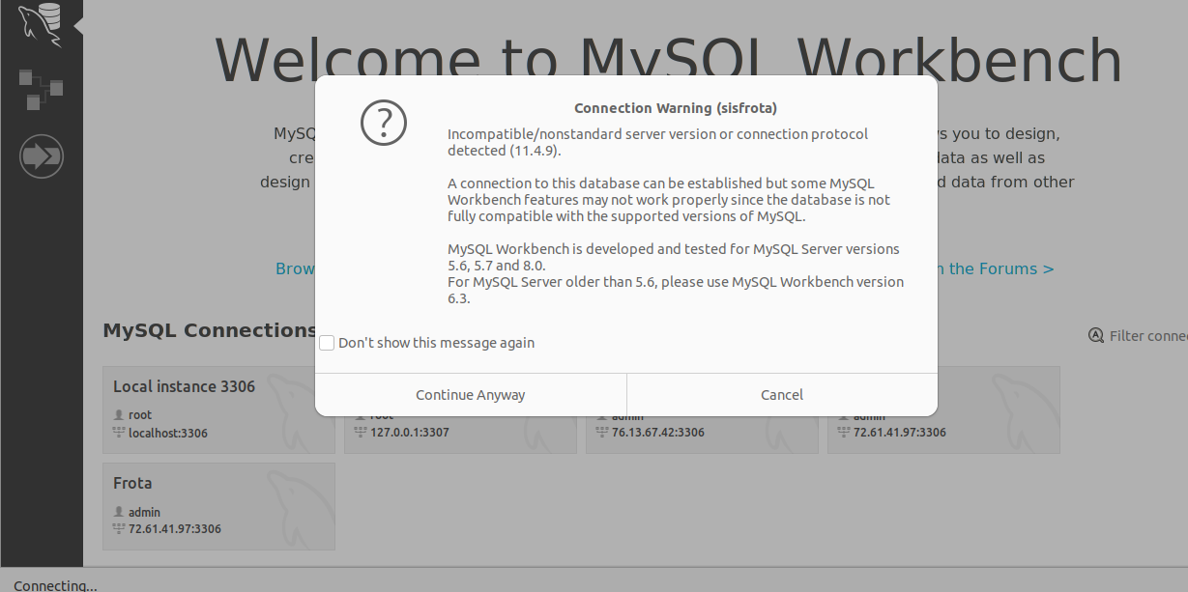Viewport: 1188px width, 592px height.
Task: Click the user icon beside admin in Frota tile
Action: [119, 512]
